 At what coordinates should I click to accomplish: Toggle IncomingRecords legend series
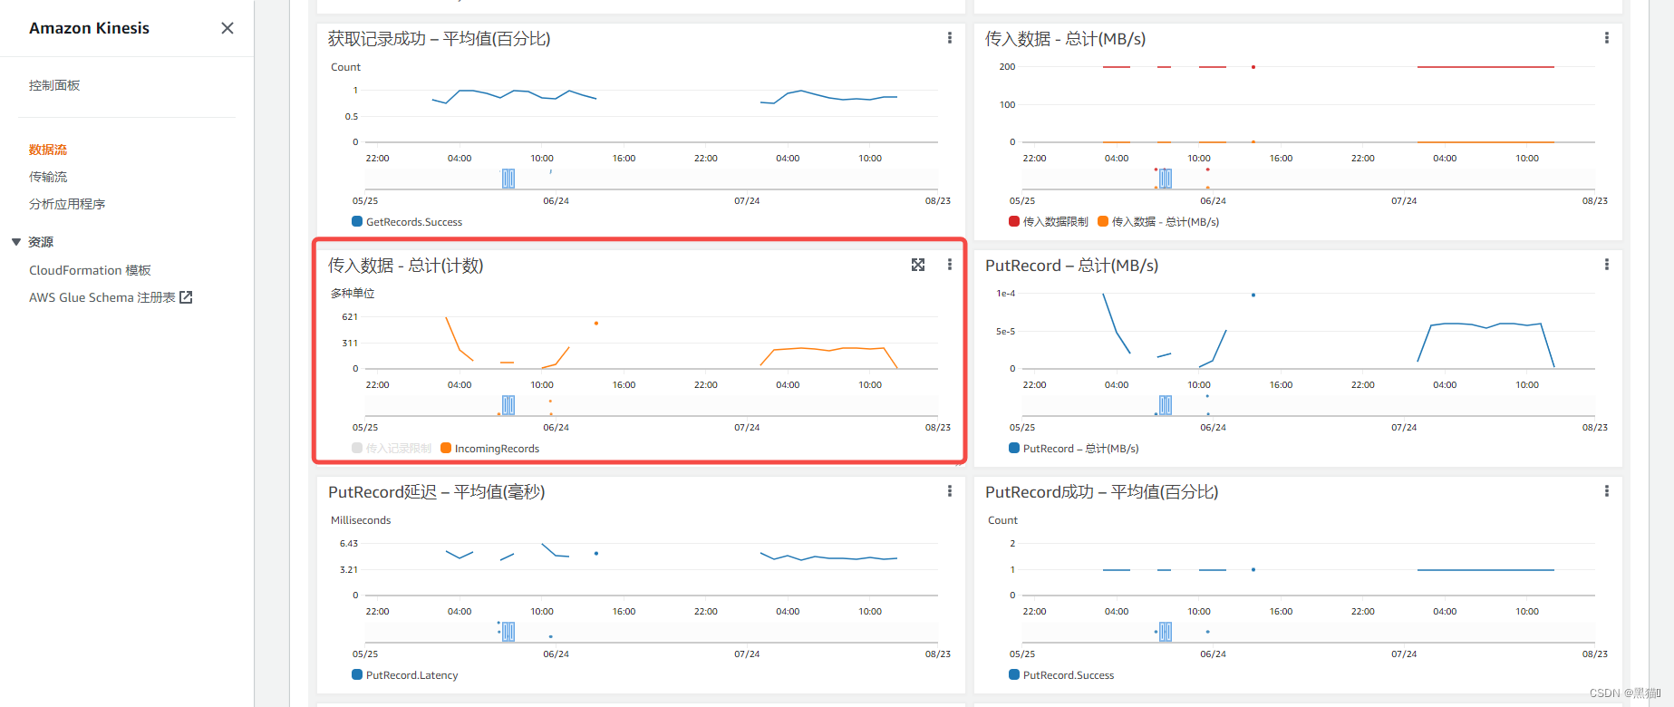click(490, 449)
